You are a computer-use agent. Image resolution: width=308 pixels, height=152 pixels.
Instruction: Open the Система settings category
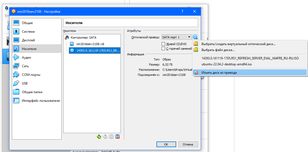pyautogui.click(x=37, y=32)
